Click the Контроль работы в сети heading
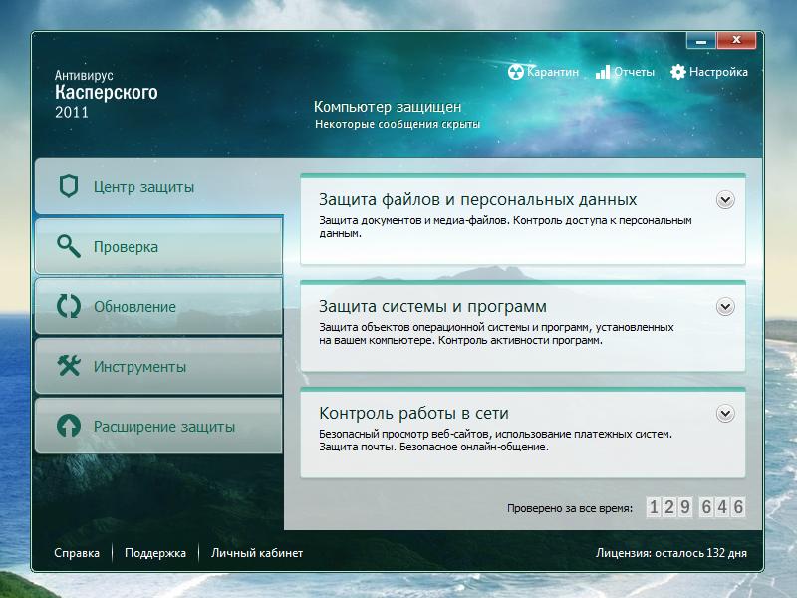797x598 pixels. [x=413, y=414]
